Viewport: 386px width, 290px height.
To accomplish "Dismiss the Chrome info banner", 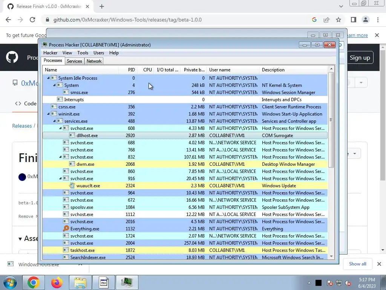I will click(x=377, y=35).
